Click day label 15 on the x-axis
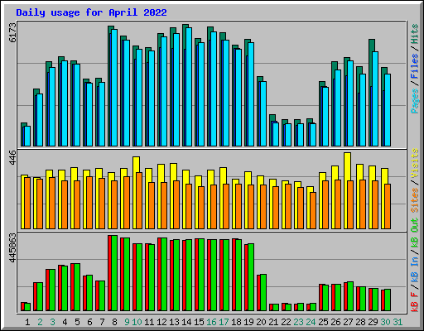The width and height of the screenshot is (424, 331). [199, 322]
